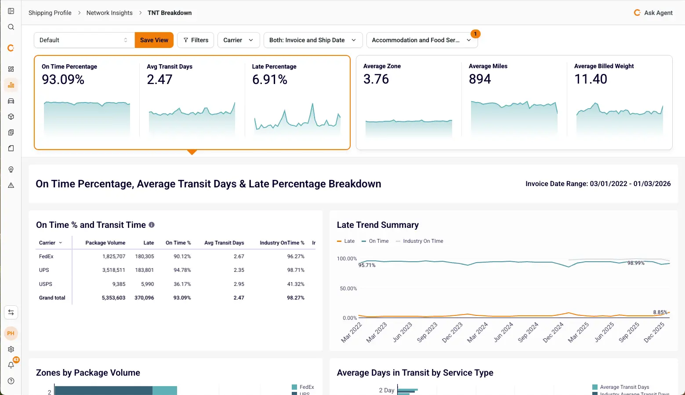This screenshot has height=395, width=685.
Task: Open the Ask Agent assistant
Action: coord(653,13)
